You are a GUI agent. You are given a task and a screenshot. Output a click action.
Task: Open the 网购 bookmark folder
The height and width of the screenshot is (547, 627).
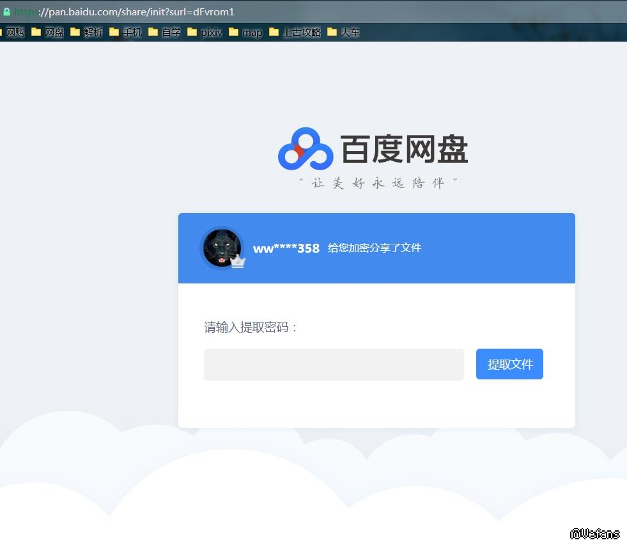coord(13,32)
